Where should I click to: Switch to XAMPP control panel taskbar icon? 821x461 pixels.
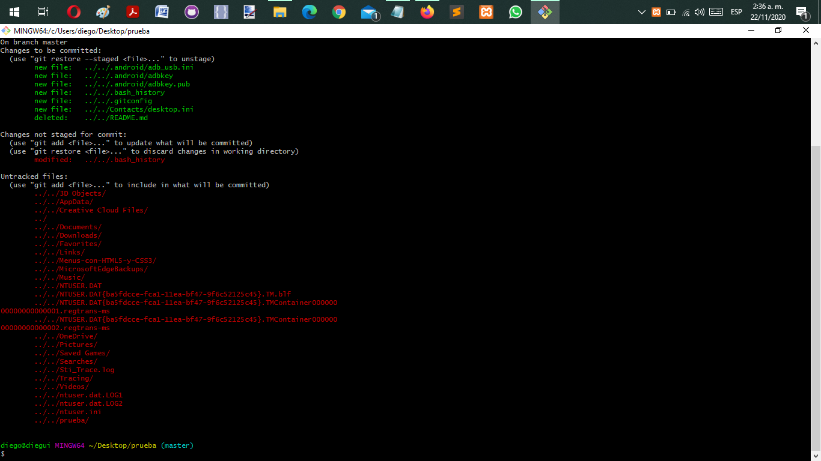point(486,12)
